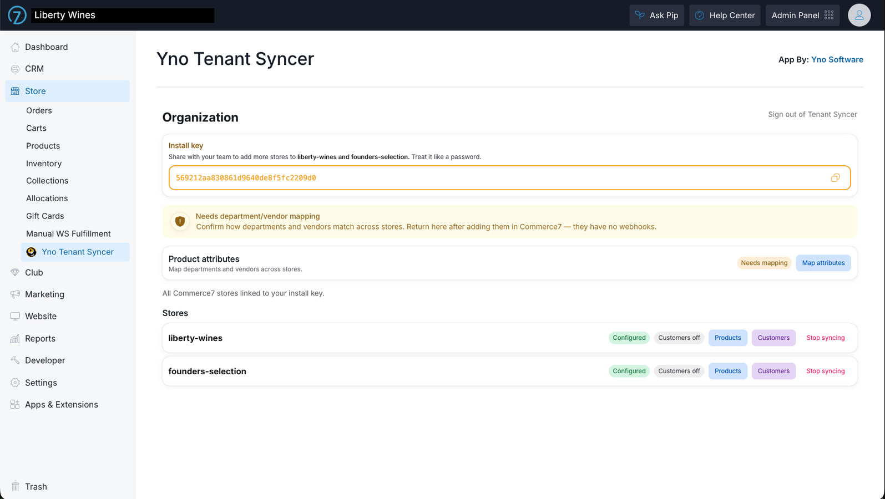
Task: Open Manual WS Fulfillment
Action: [68, 234]
